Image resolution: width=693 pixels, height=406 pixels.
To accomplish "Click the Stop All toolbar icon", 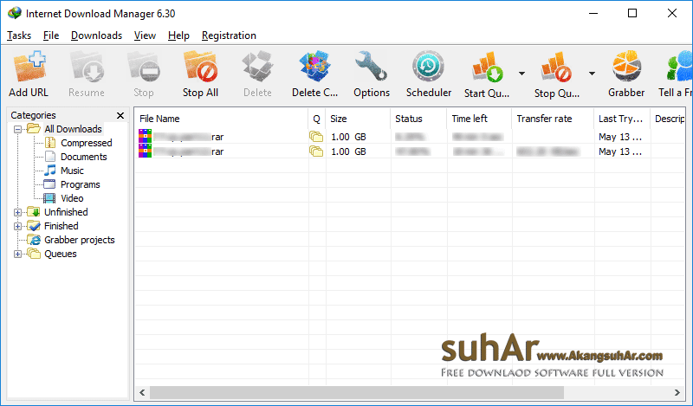I will tap(200, 67).
